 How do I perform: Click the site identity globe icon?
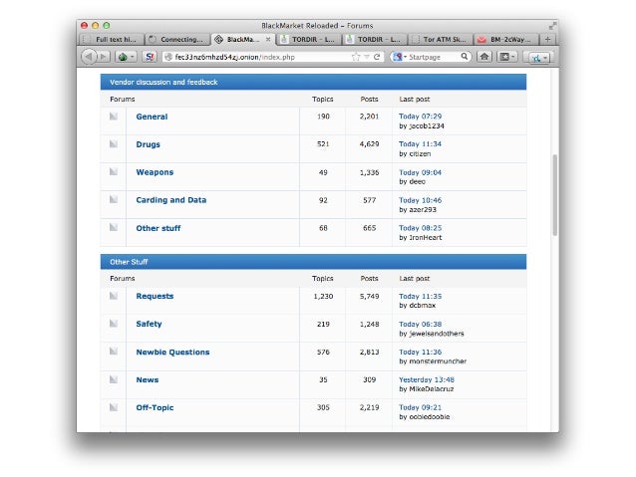pyautogui.click(x=168, y=57)
